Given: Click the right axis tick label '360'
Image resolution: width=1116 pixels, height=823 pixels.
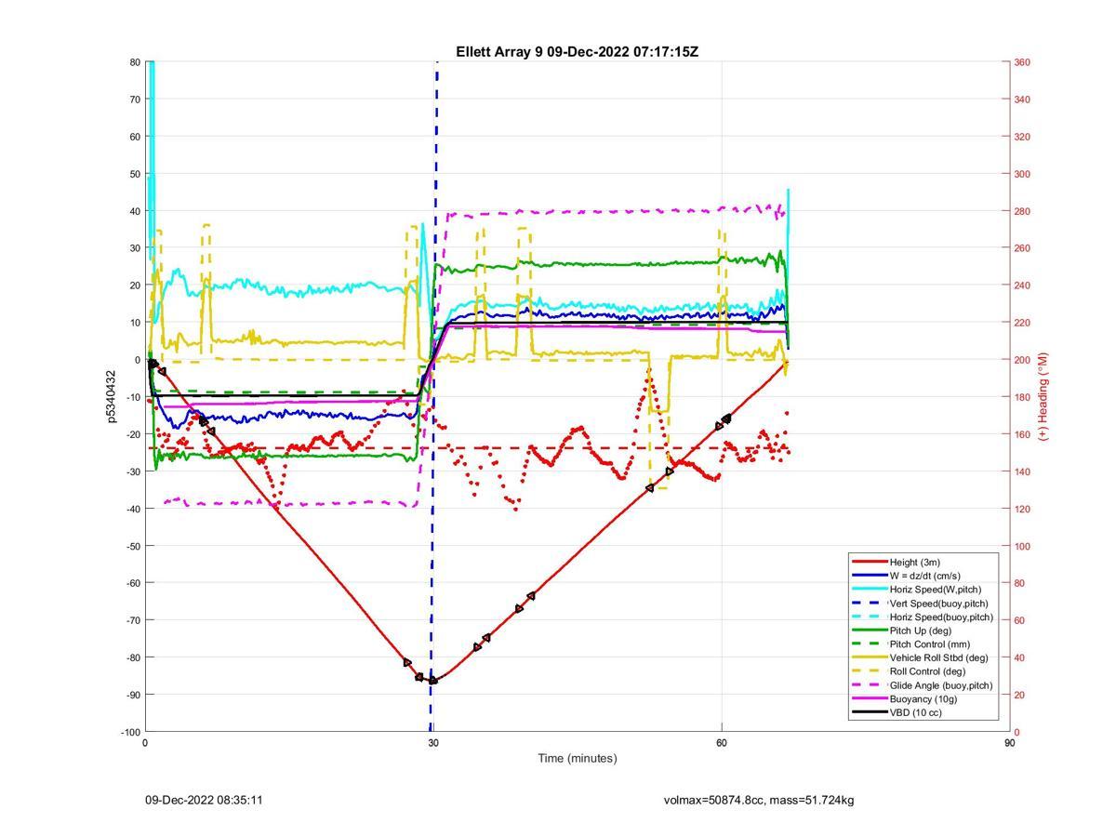Looking at the screenshot, I should (1022, 62).
